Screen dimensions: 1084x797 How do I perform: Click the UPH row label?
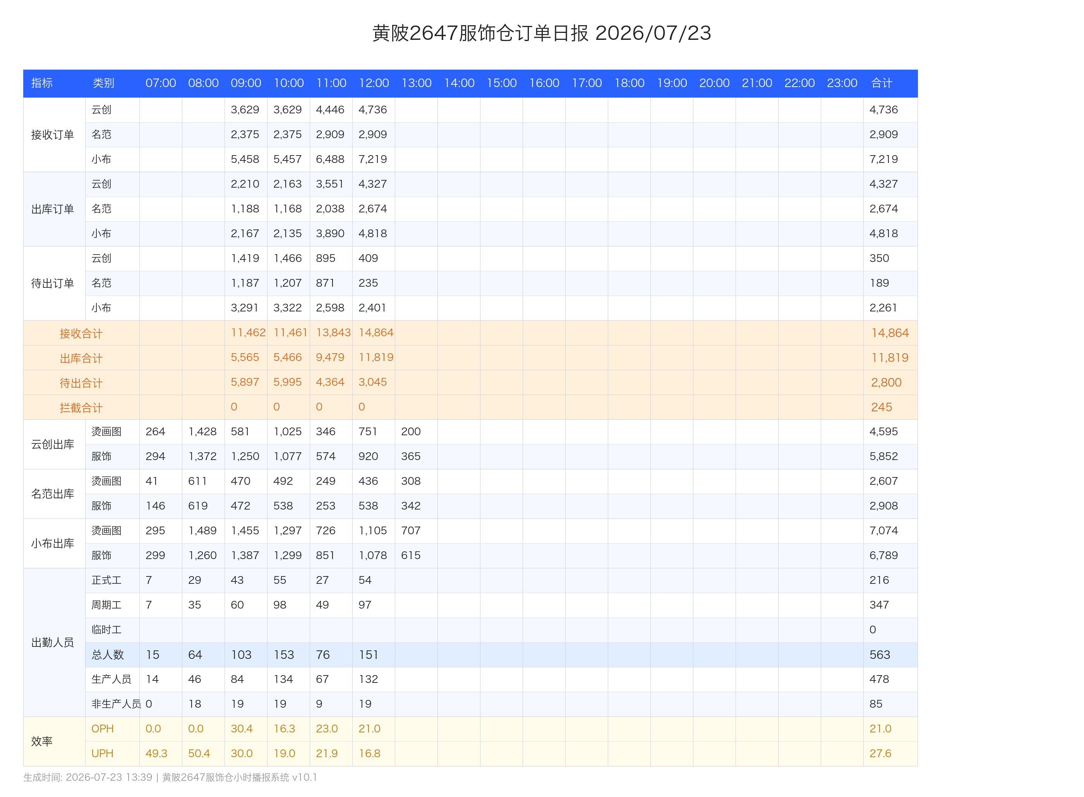point(102,753)
